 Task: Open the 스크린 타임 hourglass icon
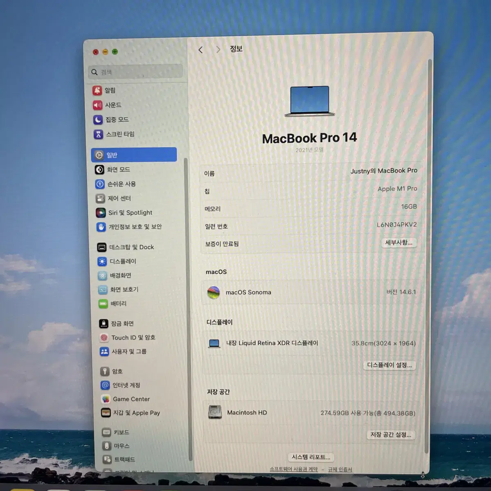tap(98, 134)
